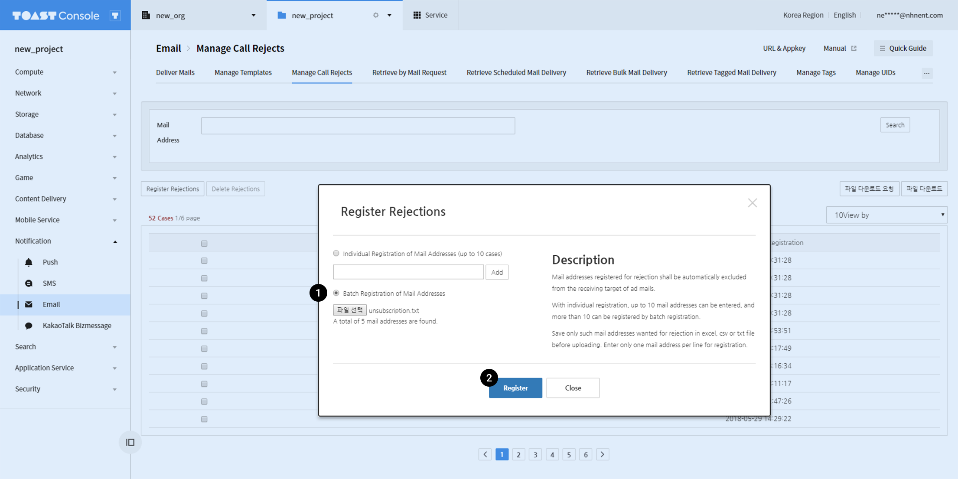Click the more tabs ellipsis icon
The width and height of the screenshot is (958, 479).
pyautogui.click(x=926, y=73)
